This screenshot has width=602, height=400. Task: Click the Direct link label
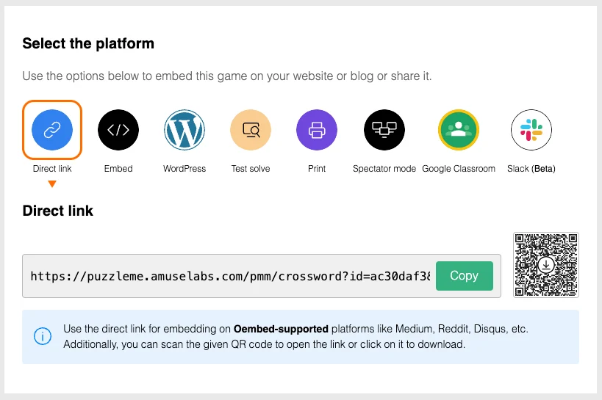pyautogui.click(x=52, y=169)
